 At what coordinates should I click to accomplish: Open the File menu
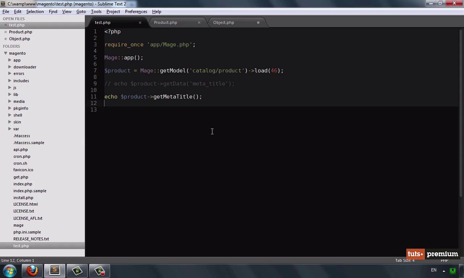(6, 12)
